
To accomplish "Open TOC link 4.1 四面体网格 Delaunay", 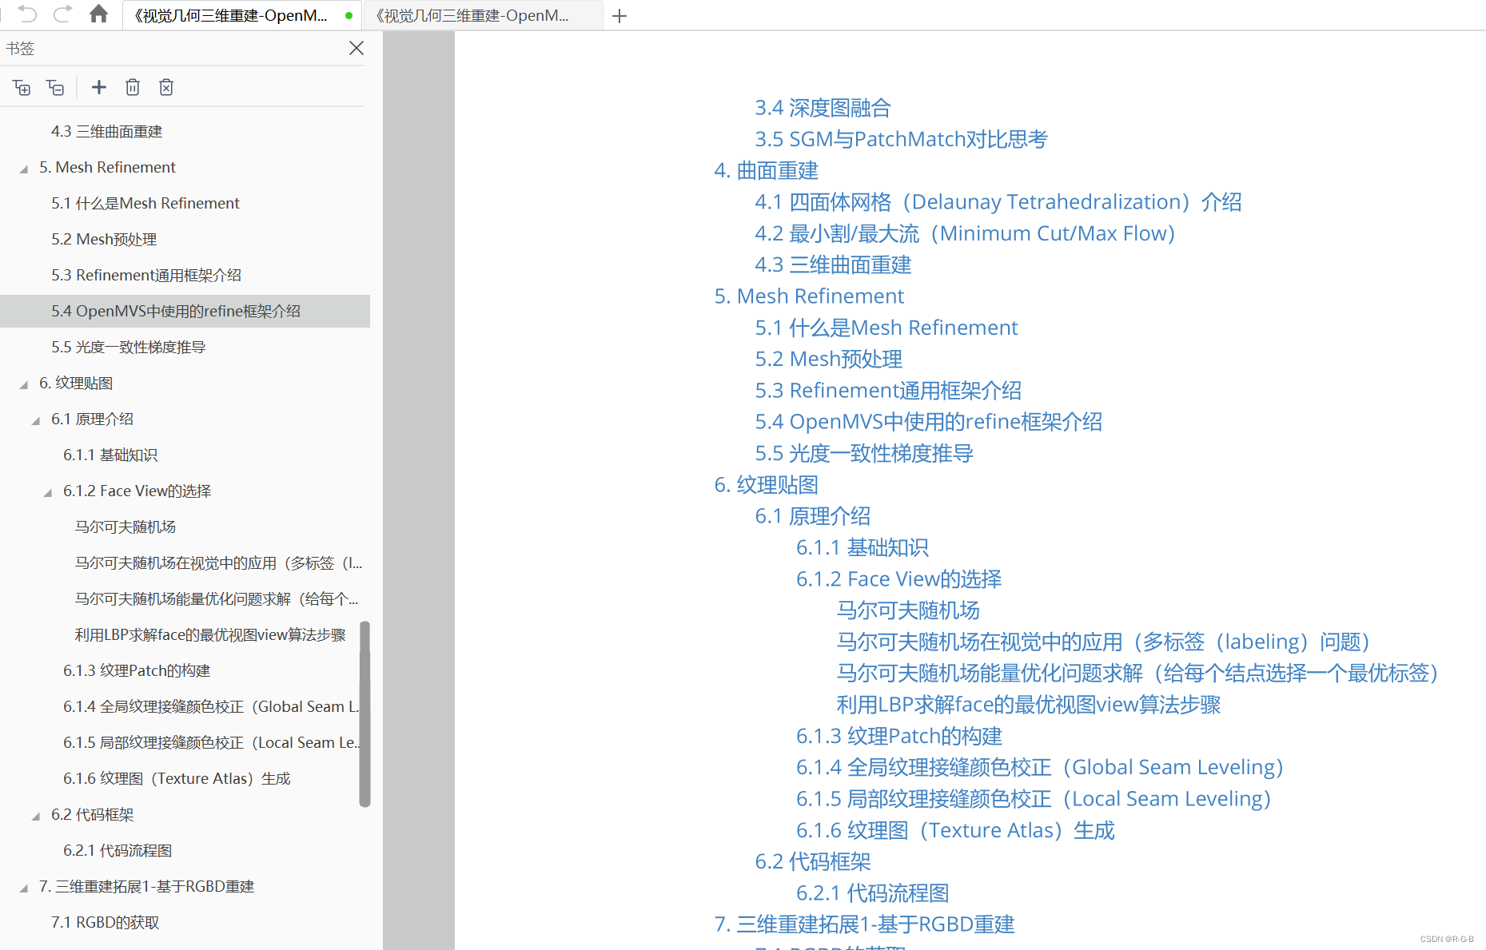I will click(x=998, y=201).
